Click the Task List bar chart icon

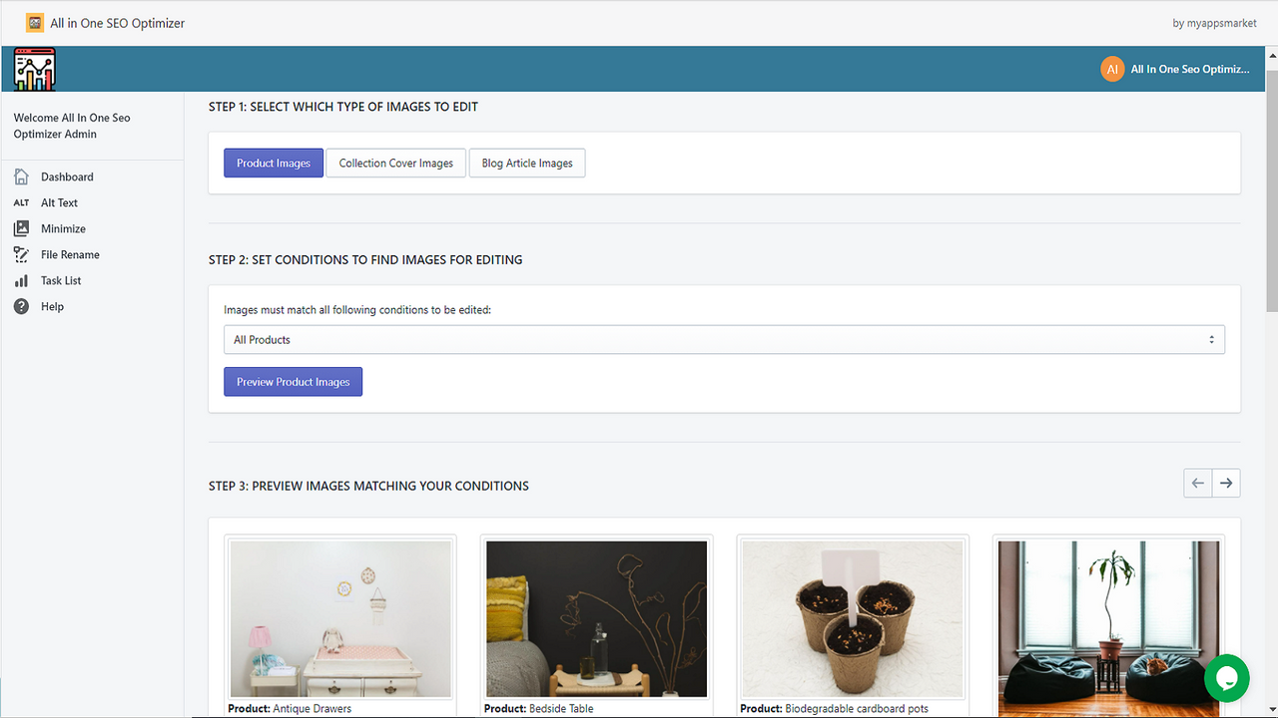click(21, 280)
